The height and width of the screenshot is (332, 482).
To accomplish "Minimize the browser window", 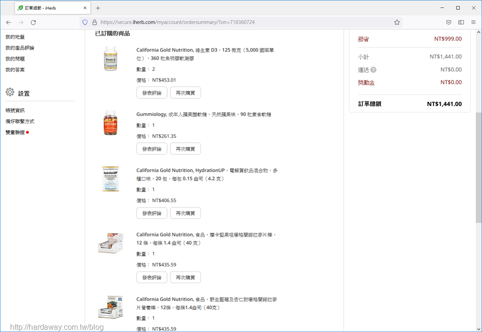I will click(442, 8).
